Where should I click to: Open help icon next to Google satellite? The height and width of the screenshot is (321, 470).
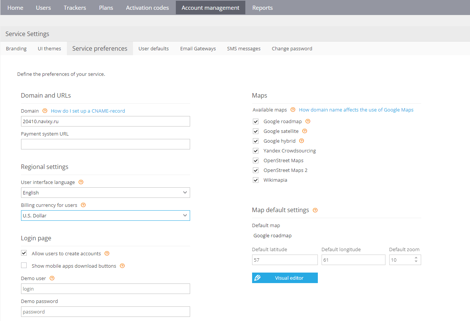pos(305,131)
